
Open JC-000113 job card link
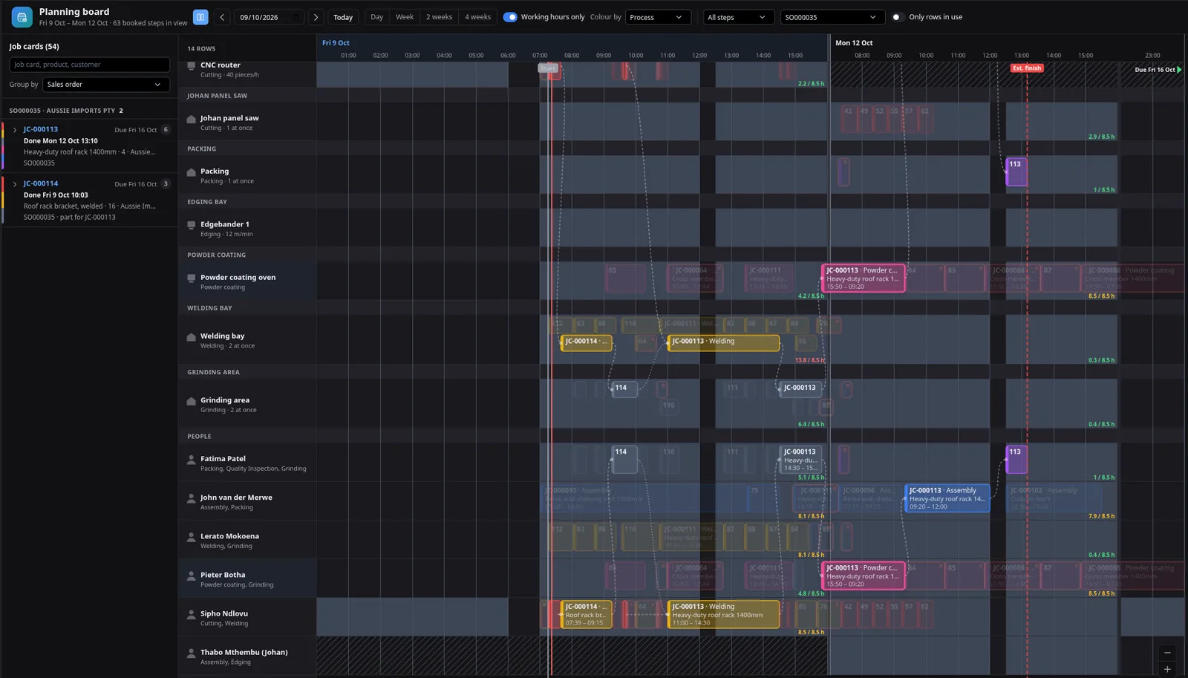pyautogui.click(x=41, y=129)
